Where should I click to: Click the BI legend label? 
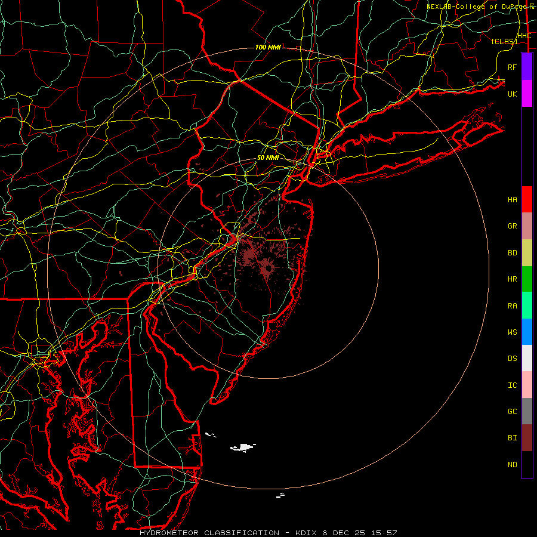[x=512, y=438]
